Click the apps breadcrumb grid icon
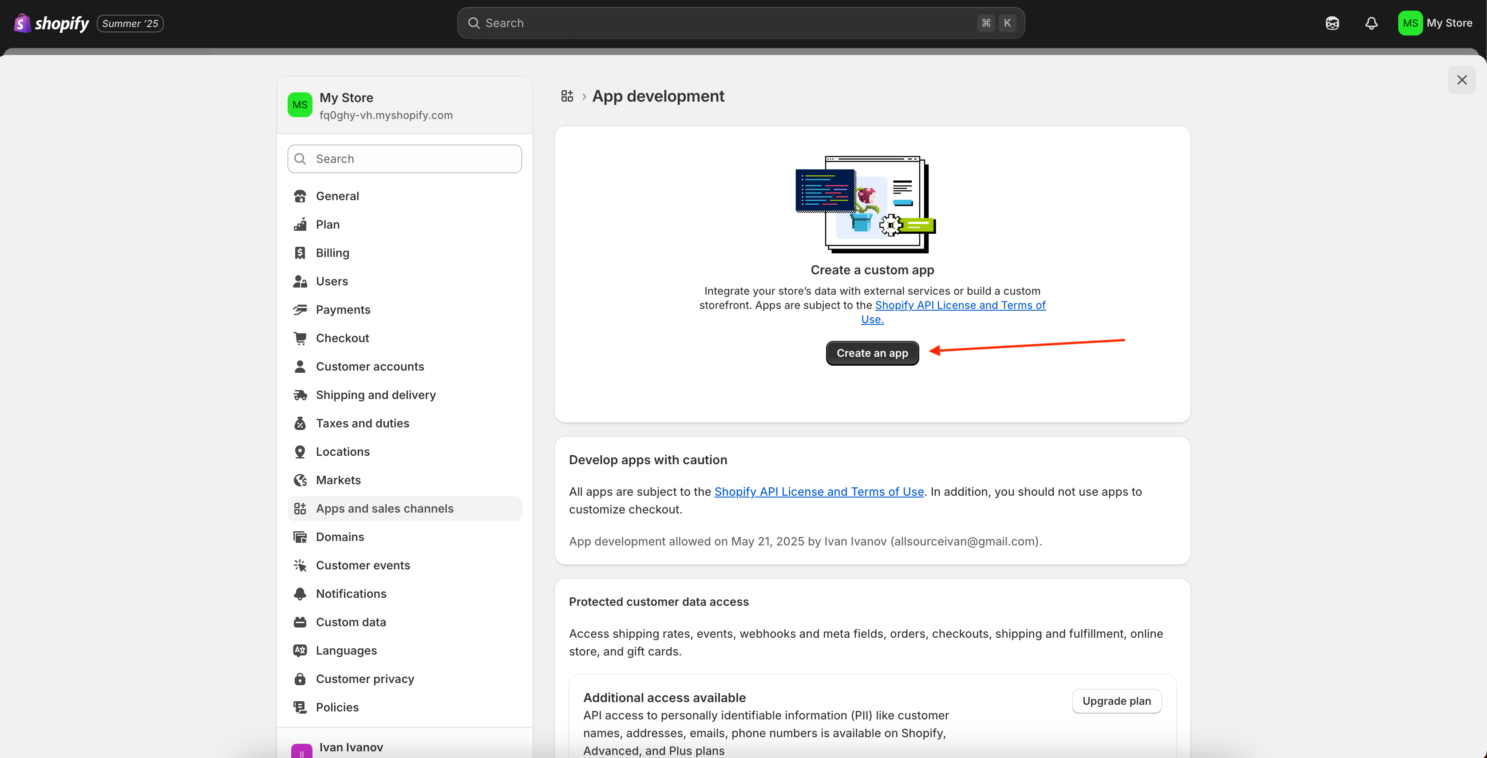This screenshot has height=758, width=1487. pos(567,96)
